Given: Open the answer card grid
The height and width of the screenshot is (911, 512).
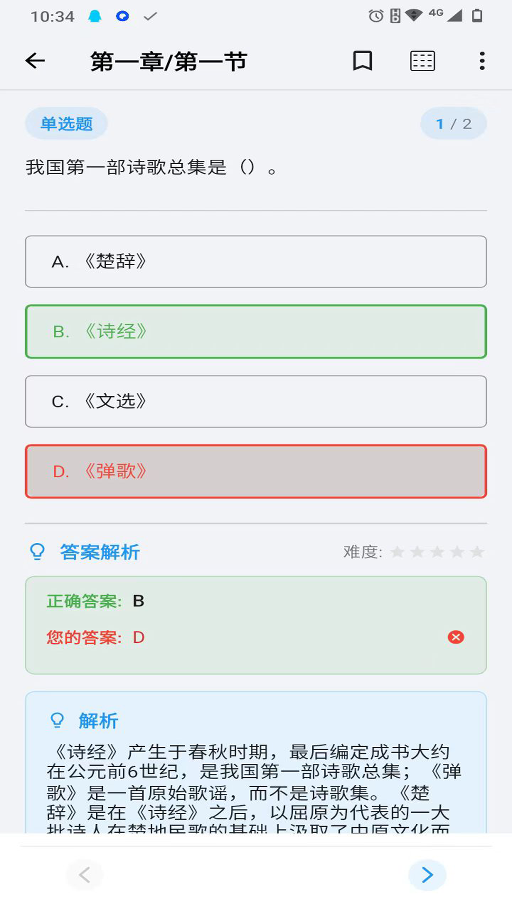Looking at the screenshot, I should coord(422,60).
